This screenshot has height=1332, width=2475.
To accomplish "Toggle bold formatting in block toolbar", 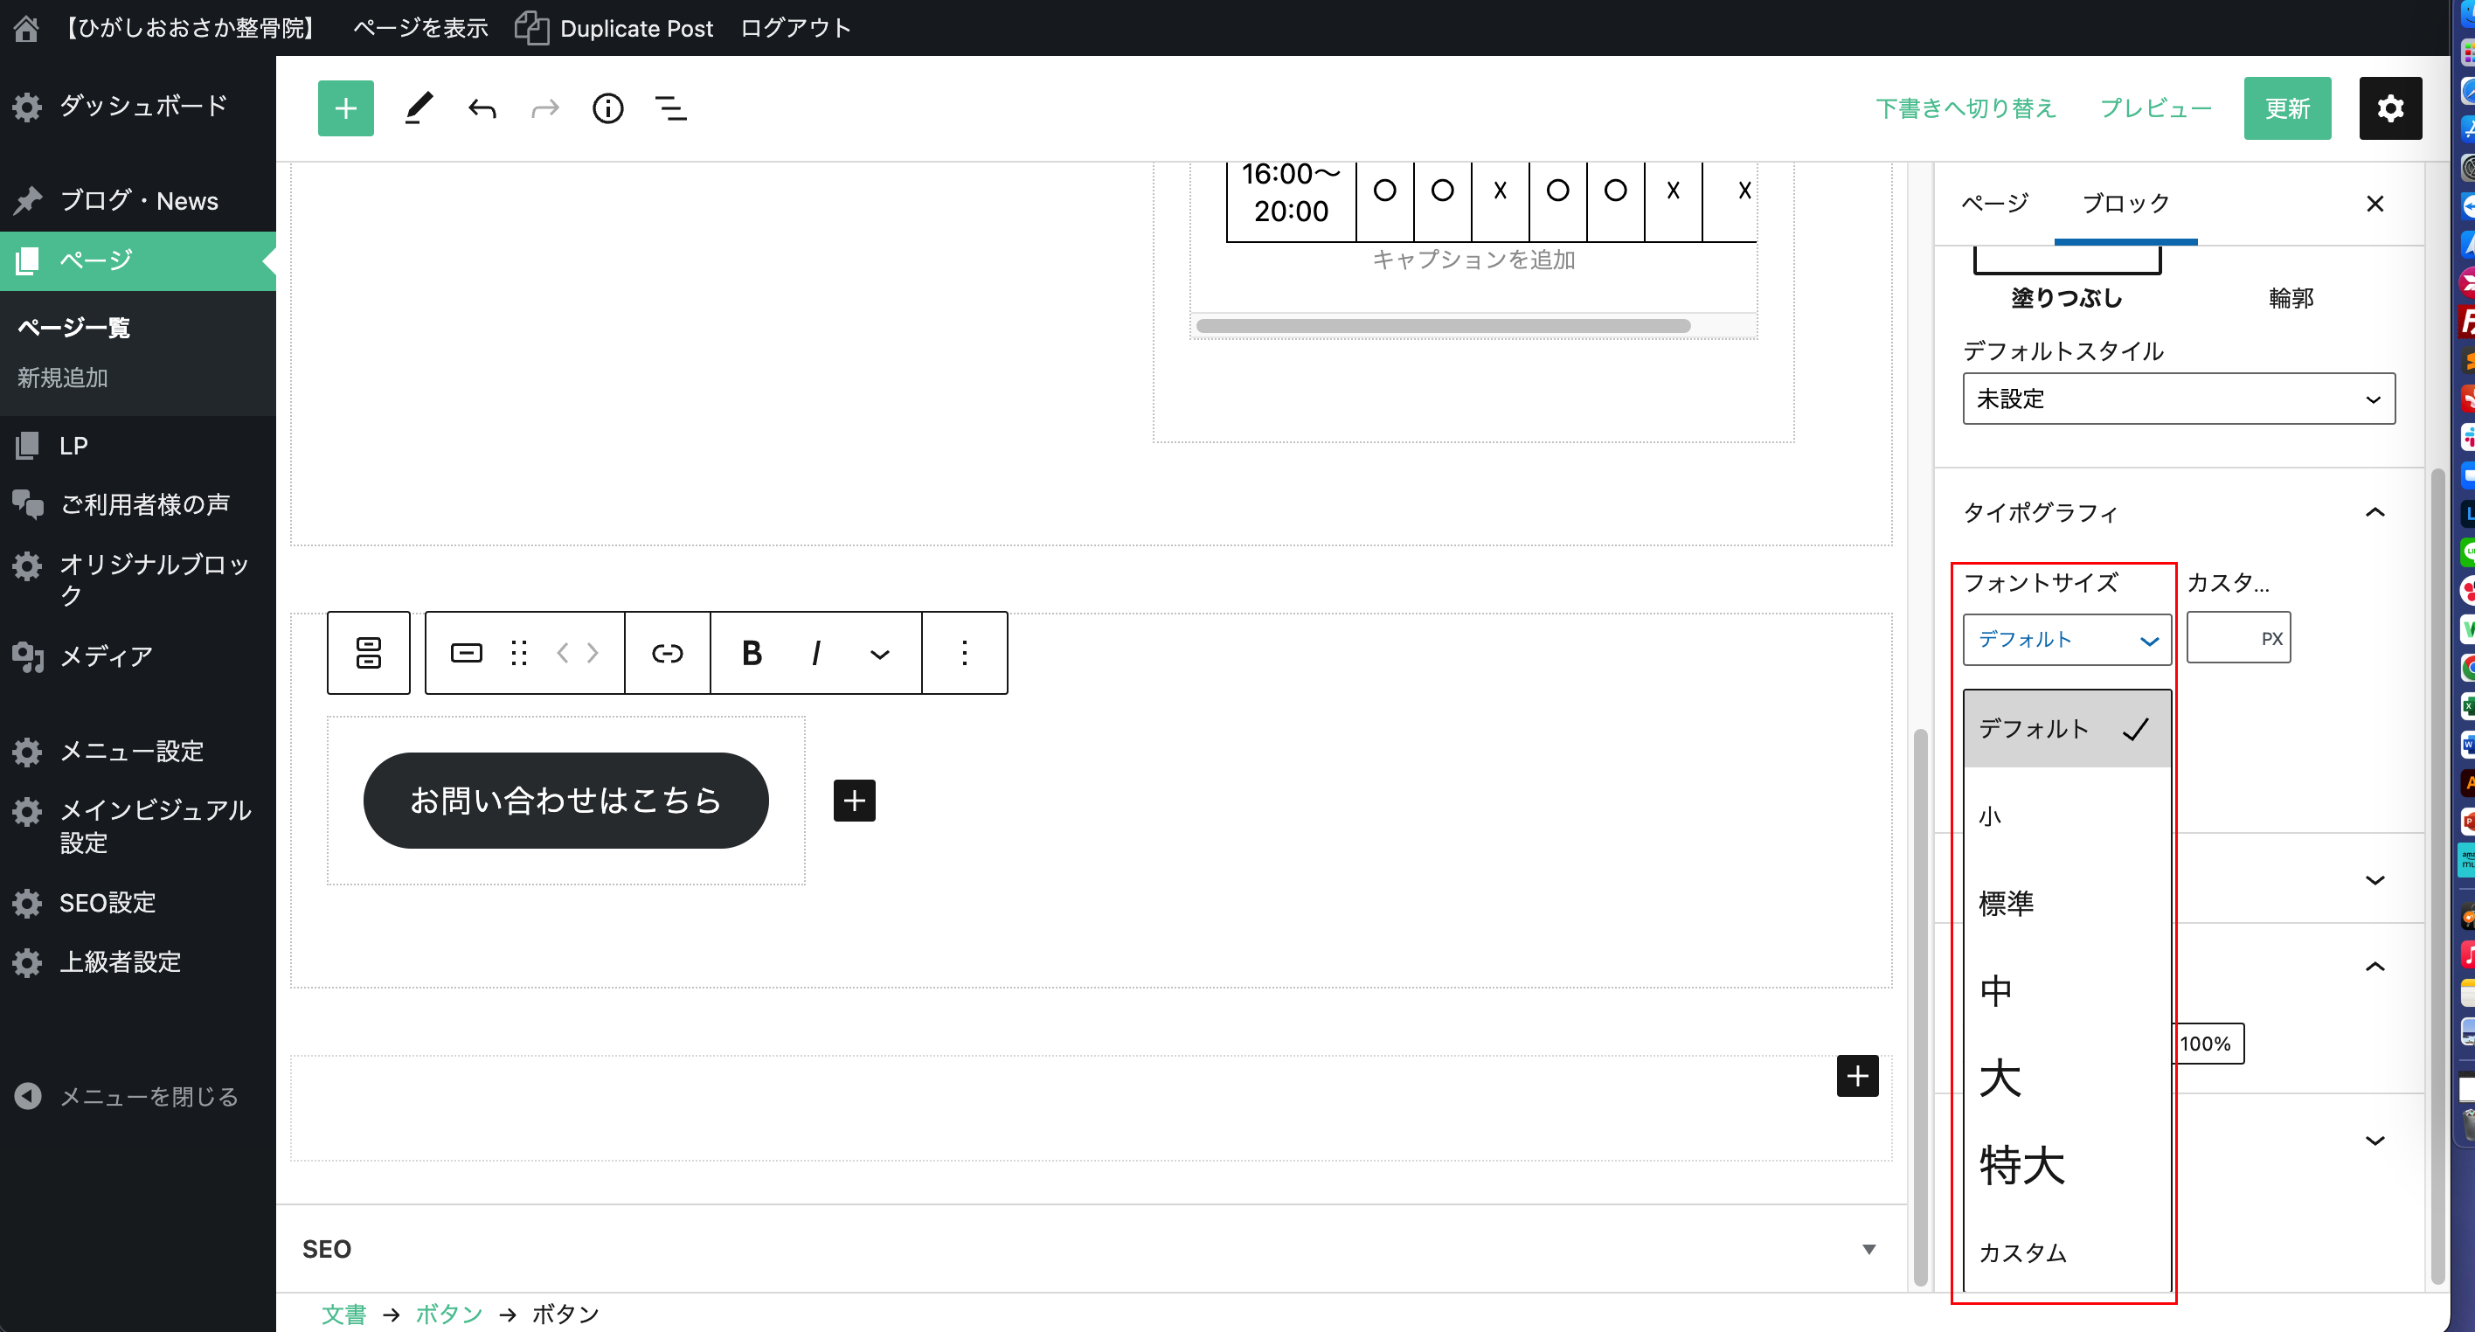I will tap(752, 654).
